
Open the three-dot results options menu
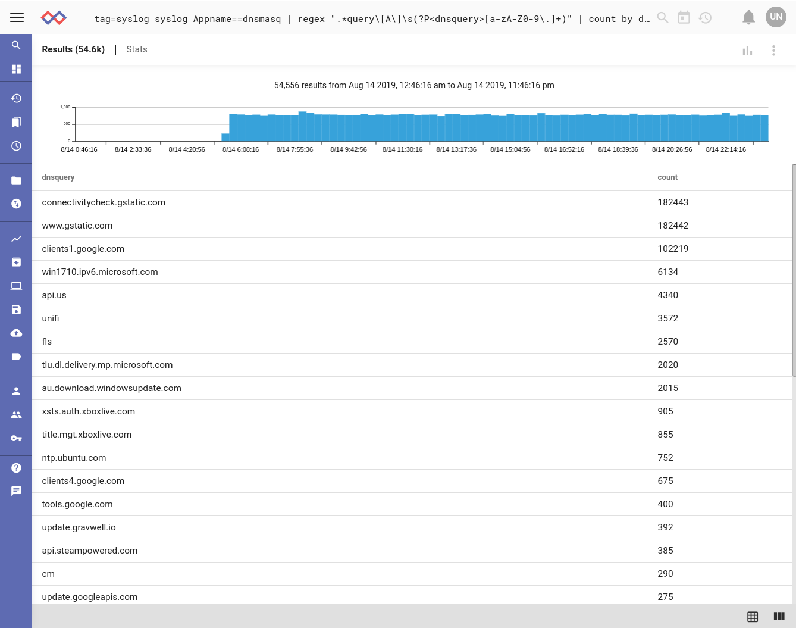pyautogui.click(x=773, y=51)
